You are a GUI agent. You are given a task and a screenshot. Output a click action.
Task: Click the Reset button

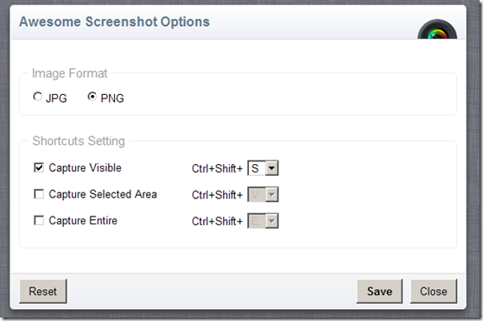pos(43,291)
